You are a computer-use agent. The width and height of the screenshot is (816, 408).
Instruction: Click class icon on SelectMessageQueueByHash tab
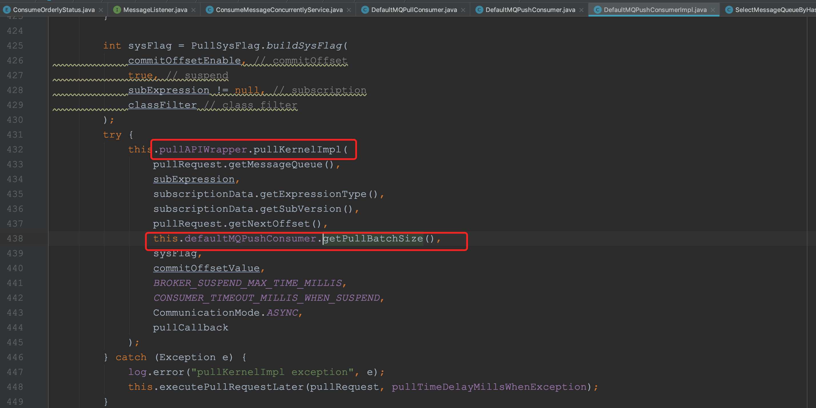pos(729,10)
